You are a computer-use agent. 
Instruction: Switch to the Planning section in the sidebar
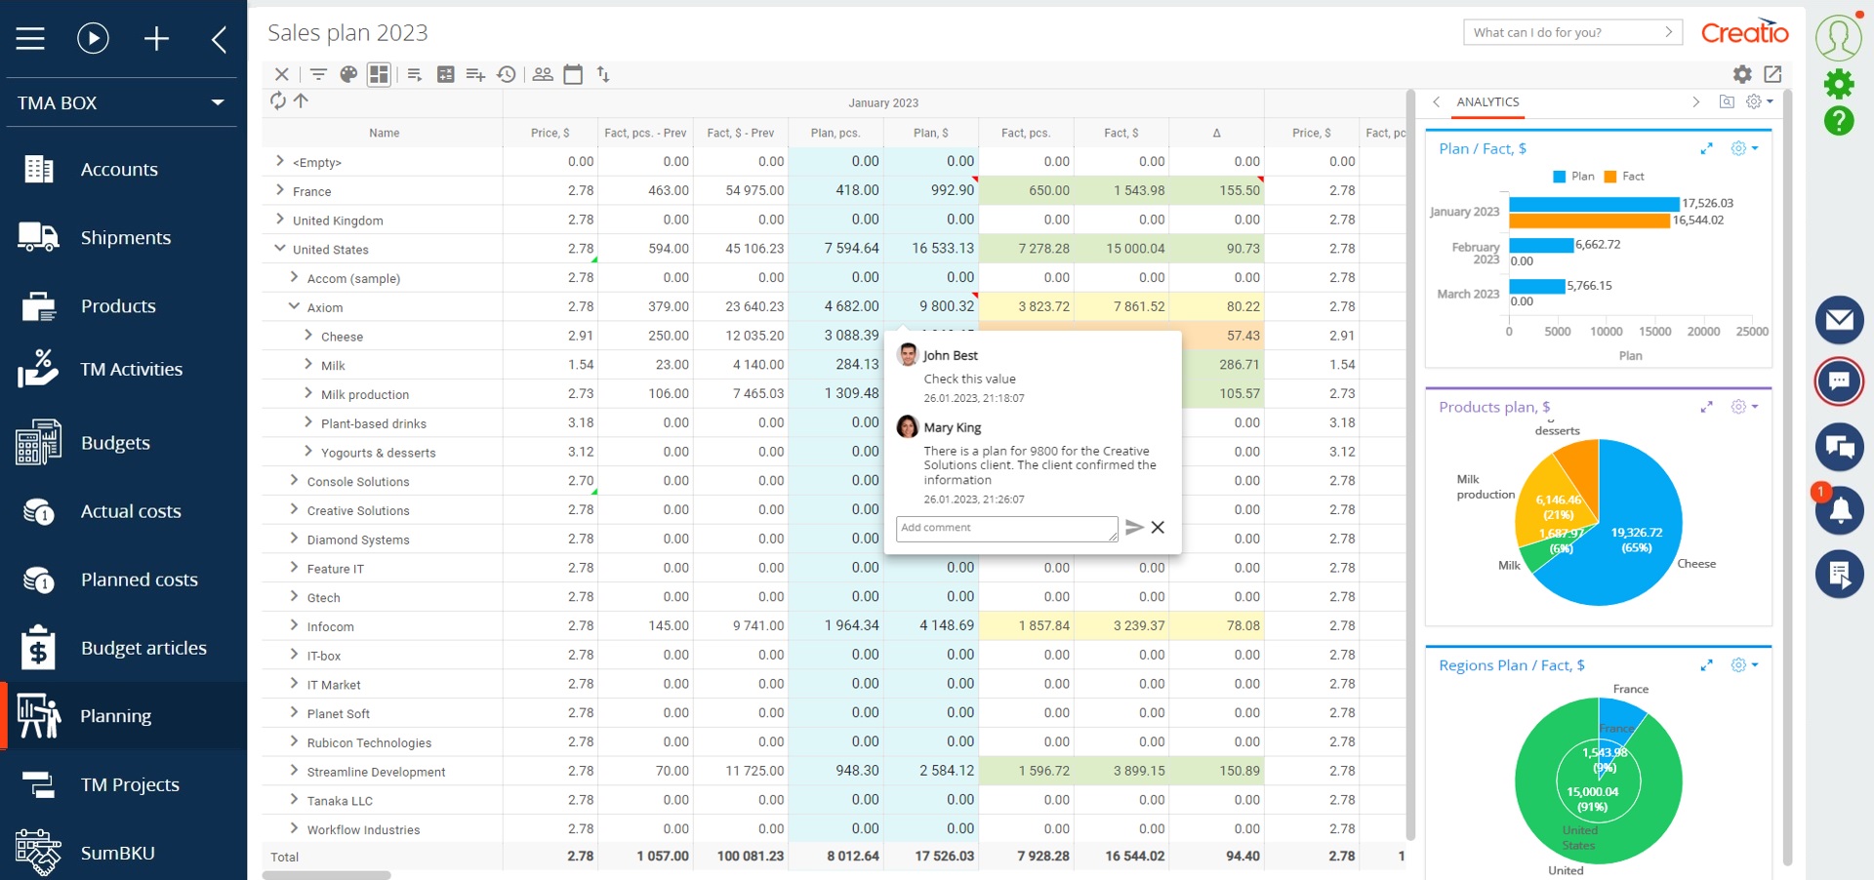[x=116, y=715]
